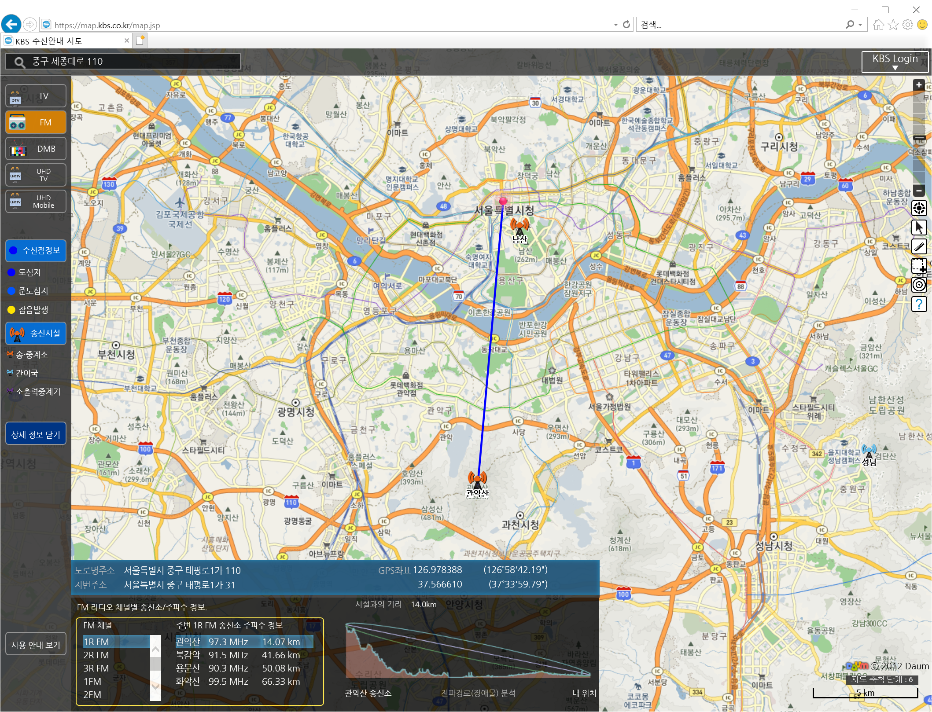This screenshot has height=712, width=932.
Task: Open the address bar dropdown arrow
Action: (x=615, y=25)
